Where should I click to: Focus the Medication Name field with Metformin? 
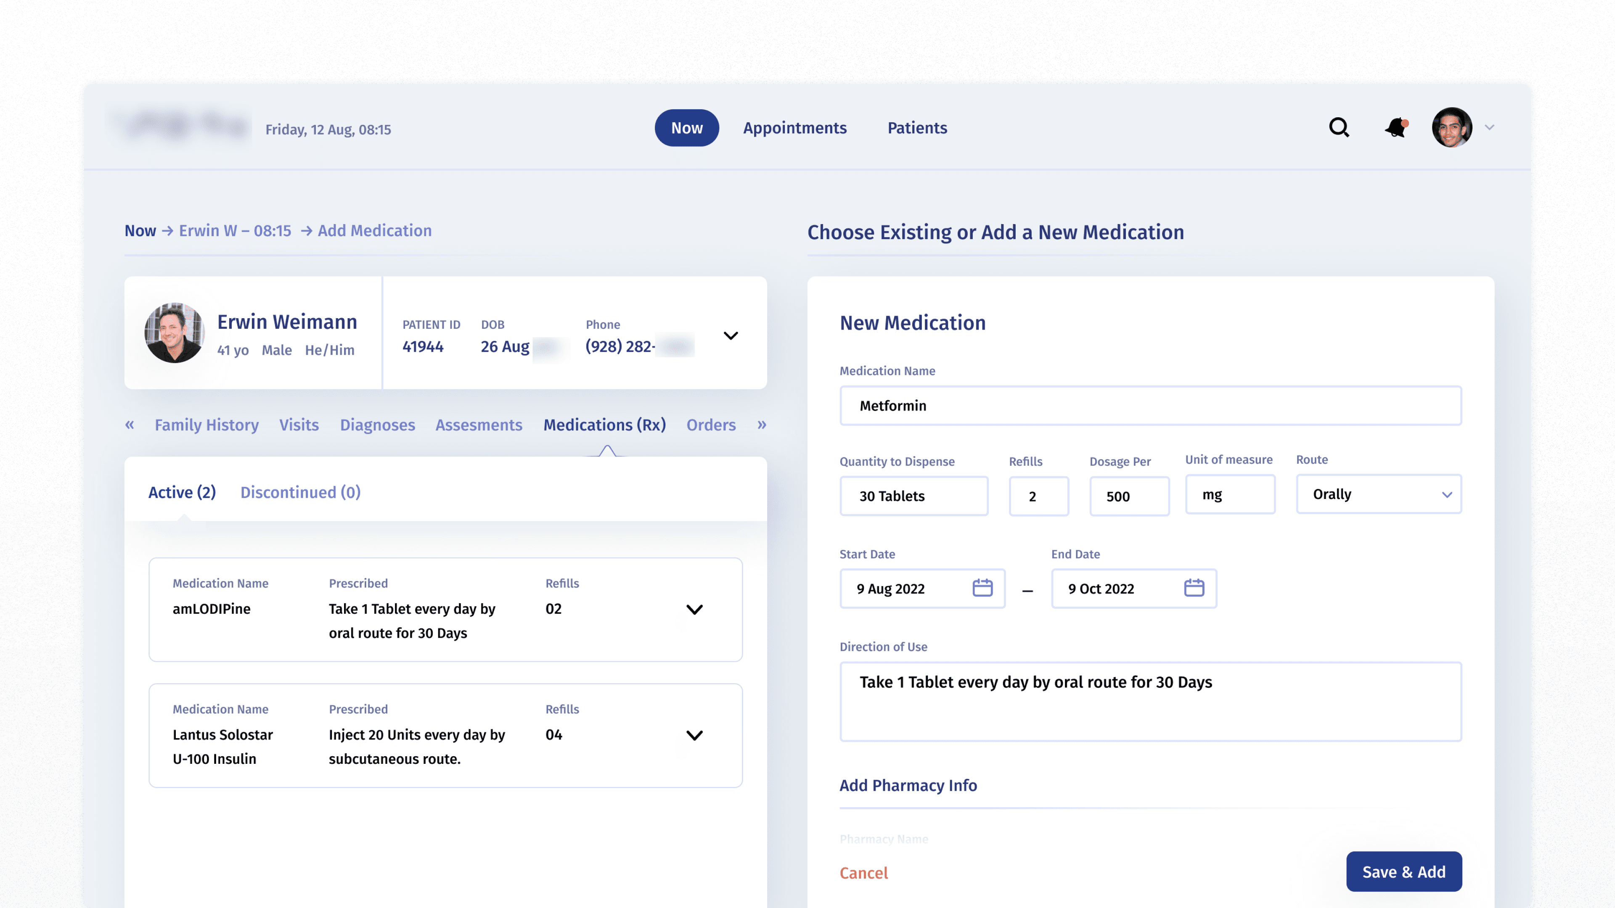[1150, 405]
